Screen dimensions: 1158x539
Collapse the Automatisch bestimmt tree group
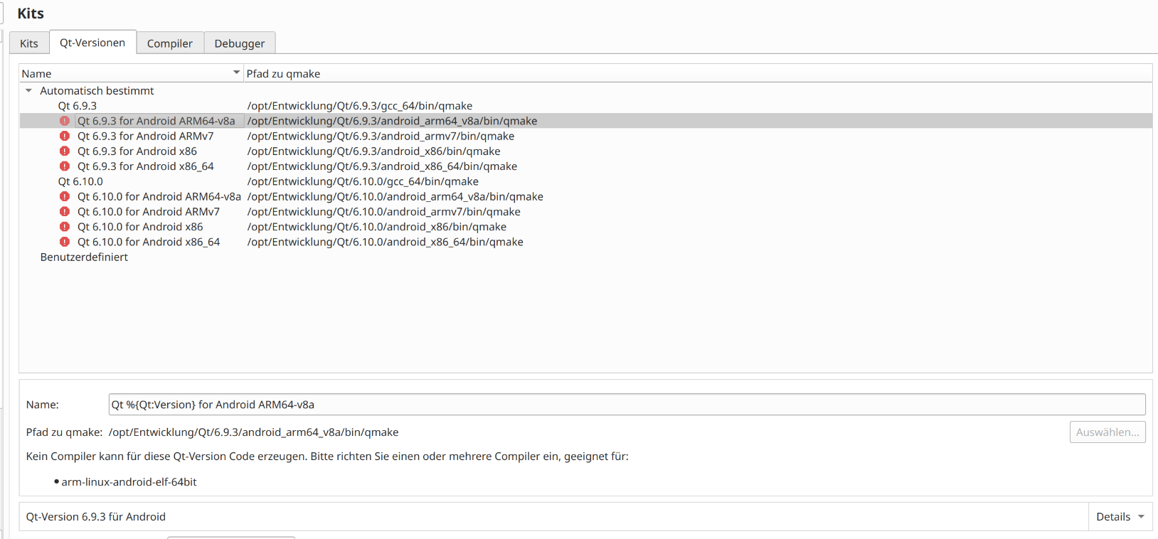click(28, 91)
